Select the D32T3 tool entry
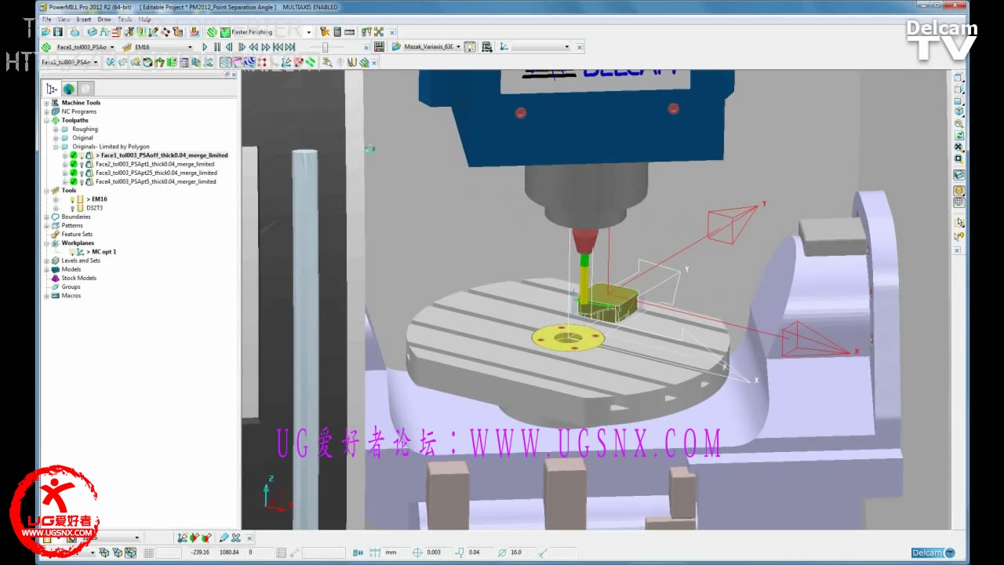The image size is (1004, 565). point(95,208)
